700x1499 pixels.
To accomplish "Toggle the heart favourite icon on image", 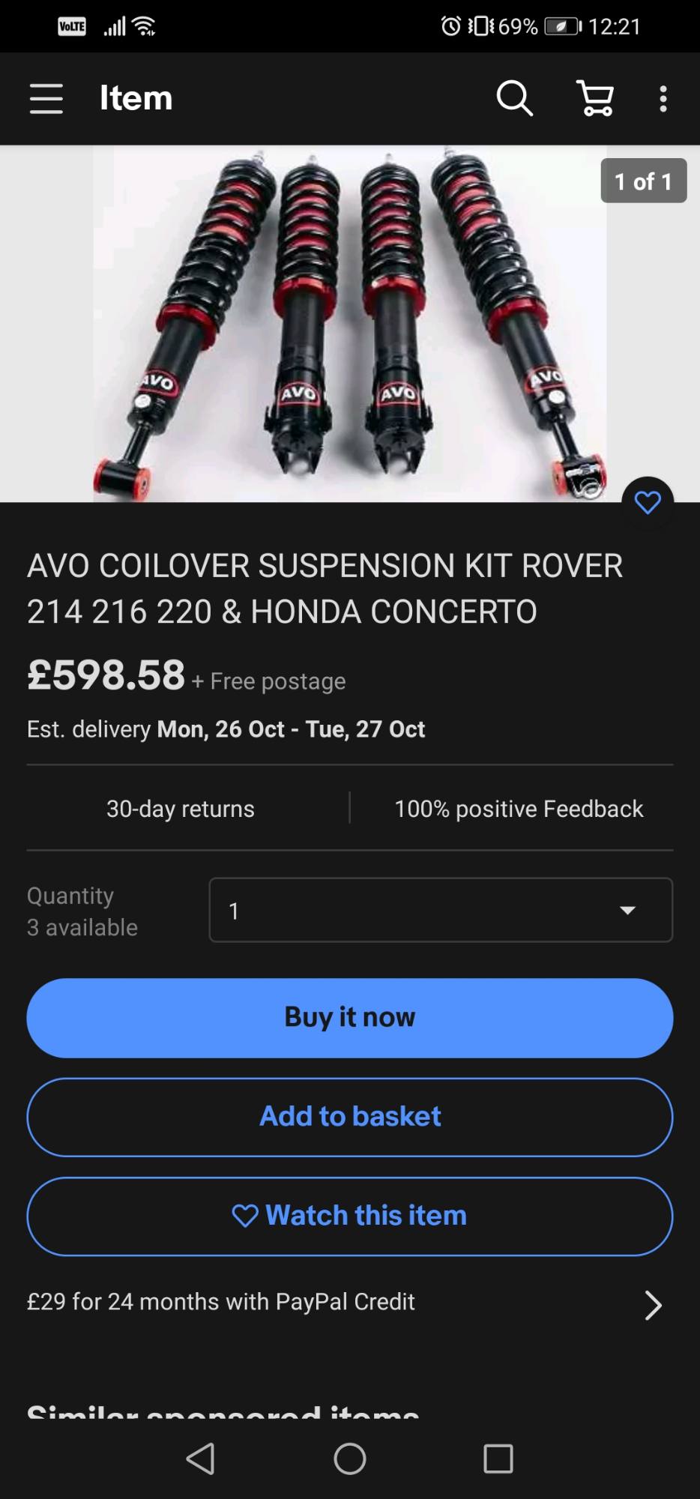I will pos(648,502).
